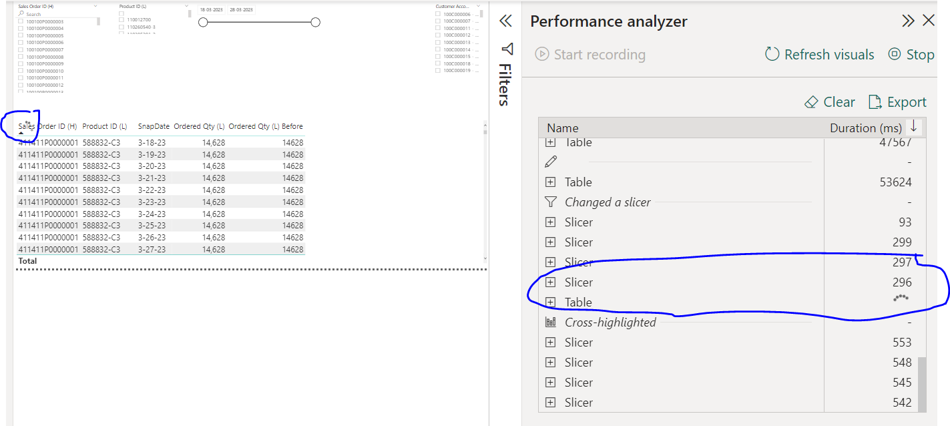The image size is (950, 426).
Task: Click Start recording button
Action: point(590,55)
